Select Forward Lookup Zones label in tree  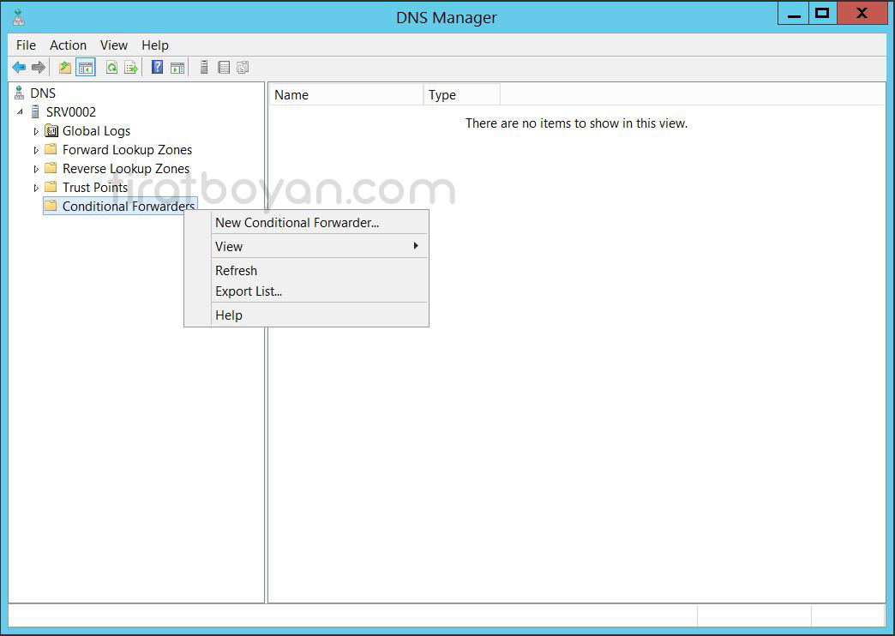click(x=127, y=150)
